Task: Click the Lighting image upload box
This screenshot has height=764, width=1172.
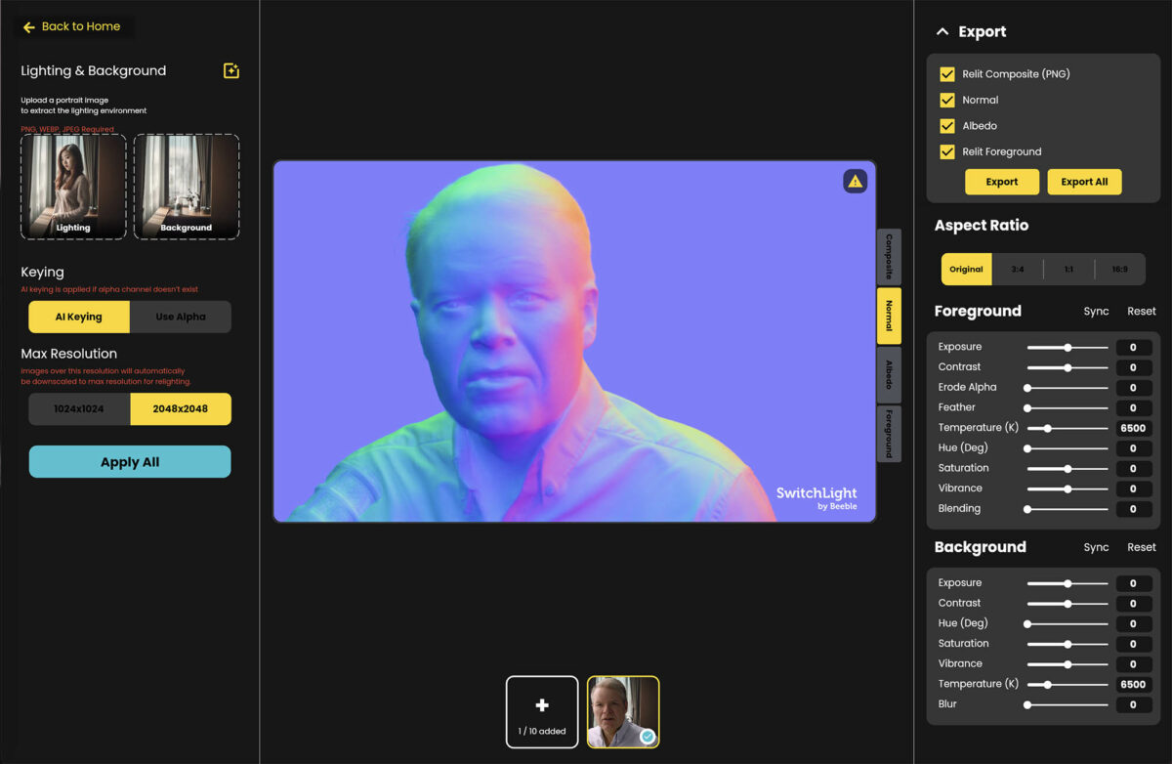Action: 73,187
